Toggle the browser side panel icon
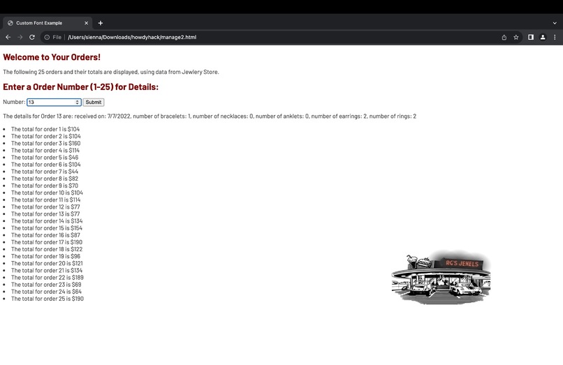Screen dimensions: 563x365 [531, 37]
